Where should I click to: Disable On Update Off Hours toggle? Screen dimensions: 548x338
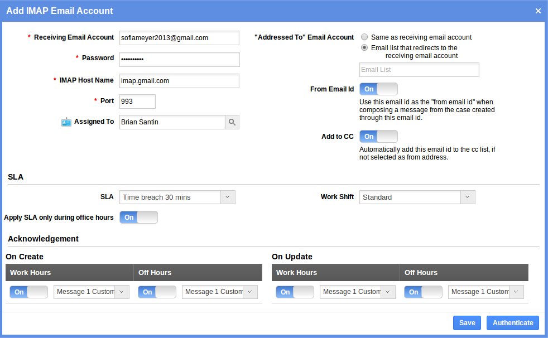click(422, 291)
